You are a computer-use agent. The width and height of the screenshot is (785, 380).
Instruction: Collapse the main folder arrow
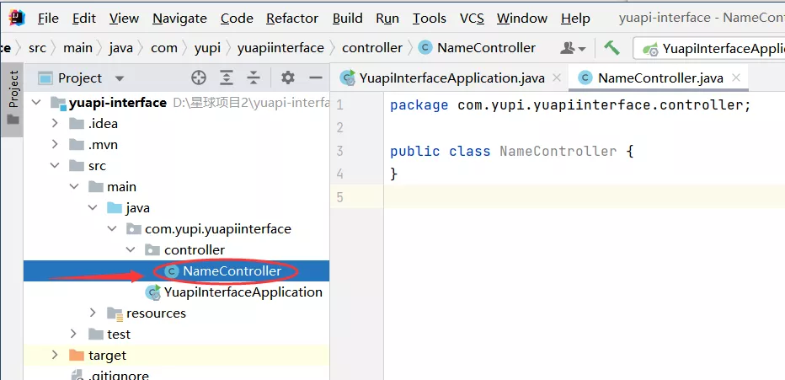tap(74, 186)
